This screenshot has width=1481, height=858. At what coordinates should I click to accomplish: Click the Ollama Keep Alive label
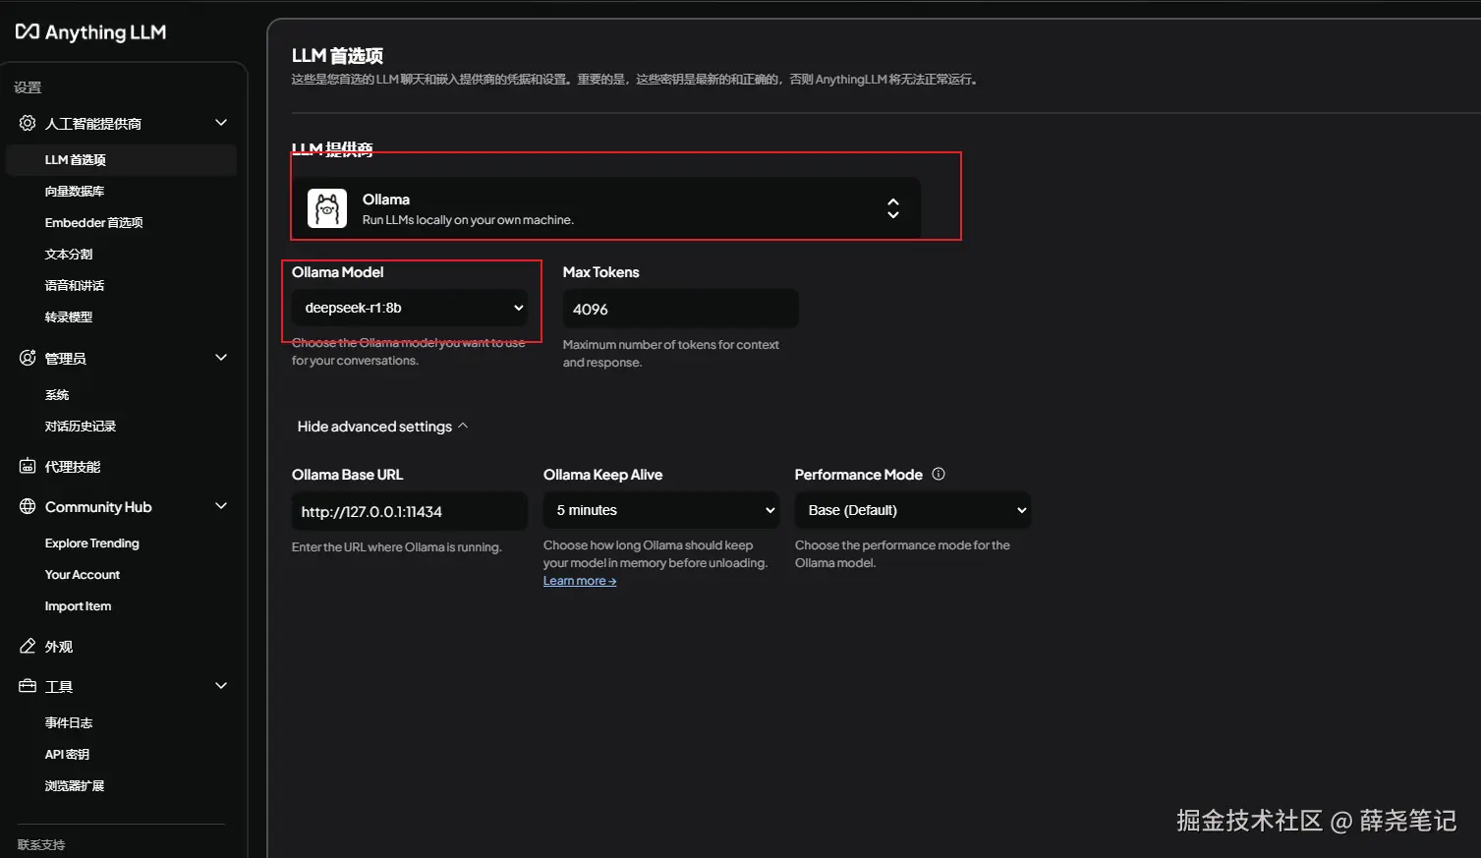pyautogui.click(x=603, y=475)
